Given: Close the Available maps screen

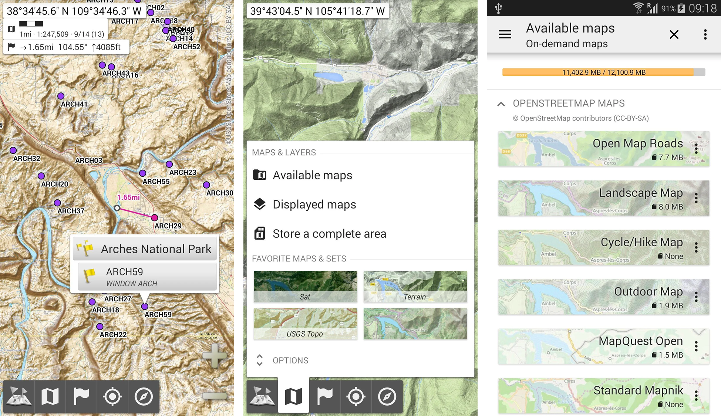Looking at the screenshot, I should pos(674,34).
